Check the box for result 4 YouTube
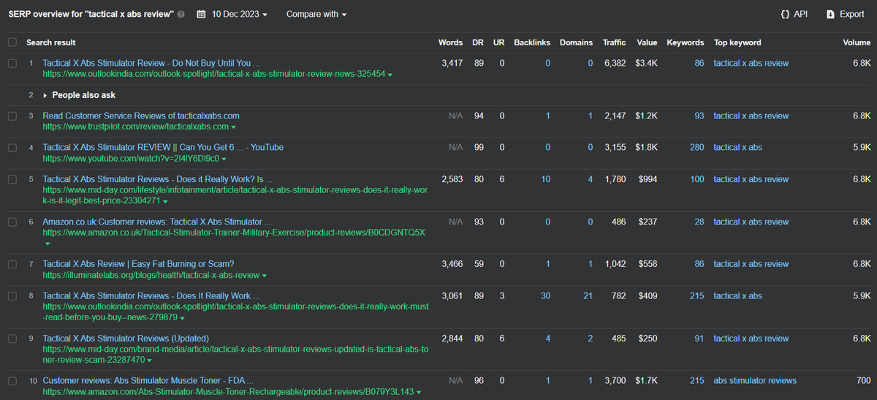The image size is (877, 400). point(12,148)
